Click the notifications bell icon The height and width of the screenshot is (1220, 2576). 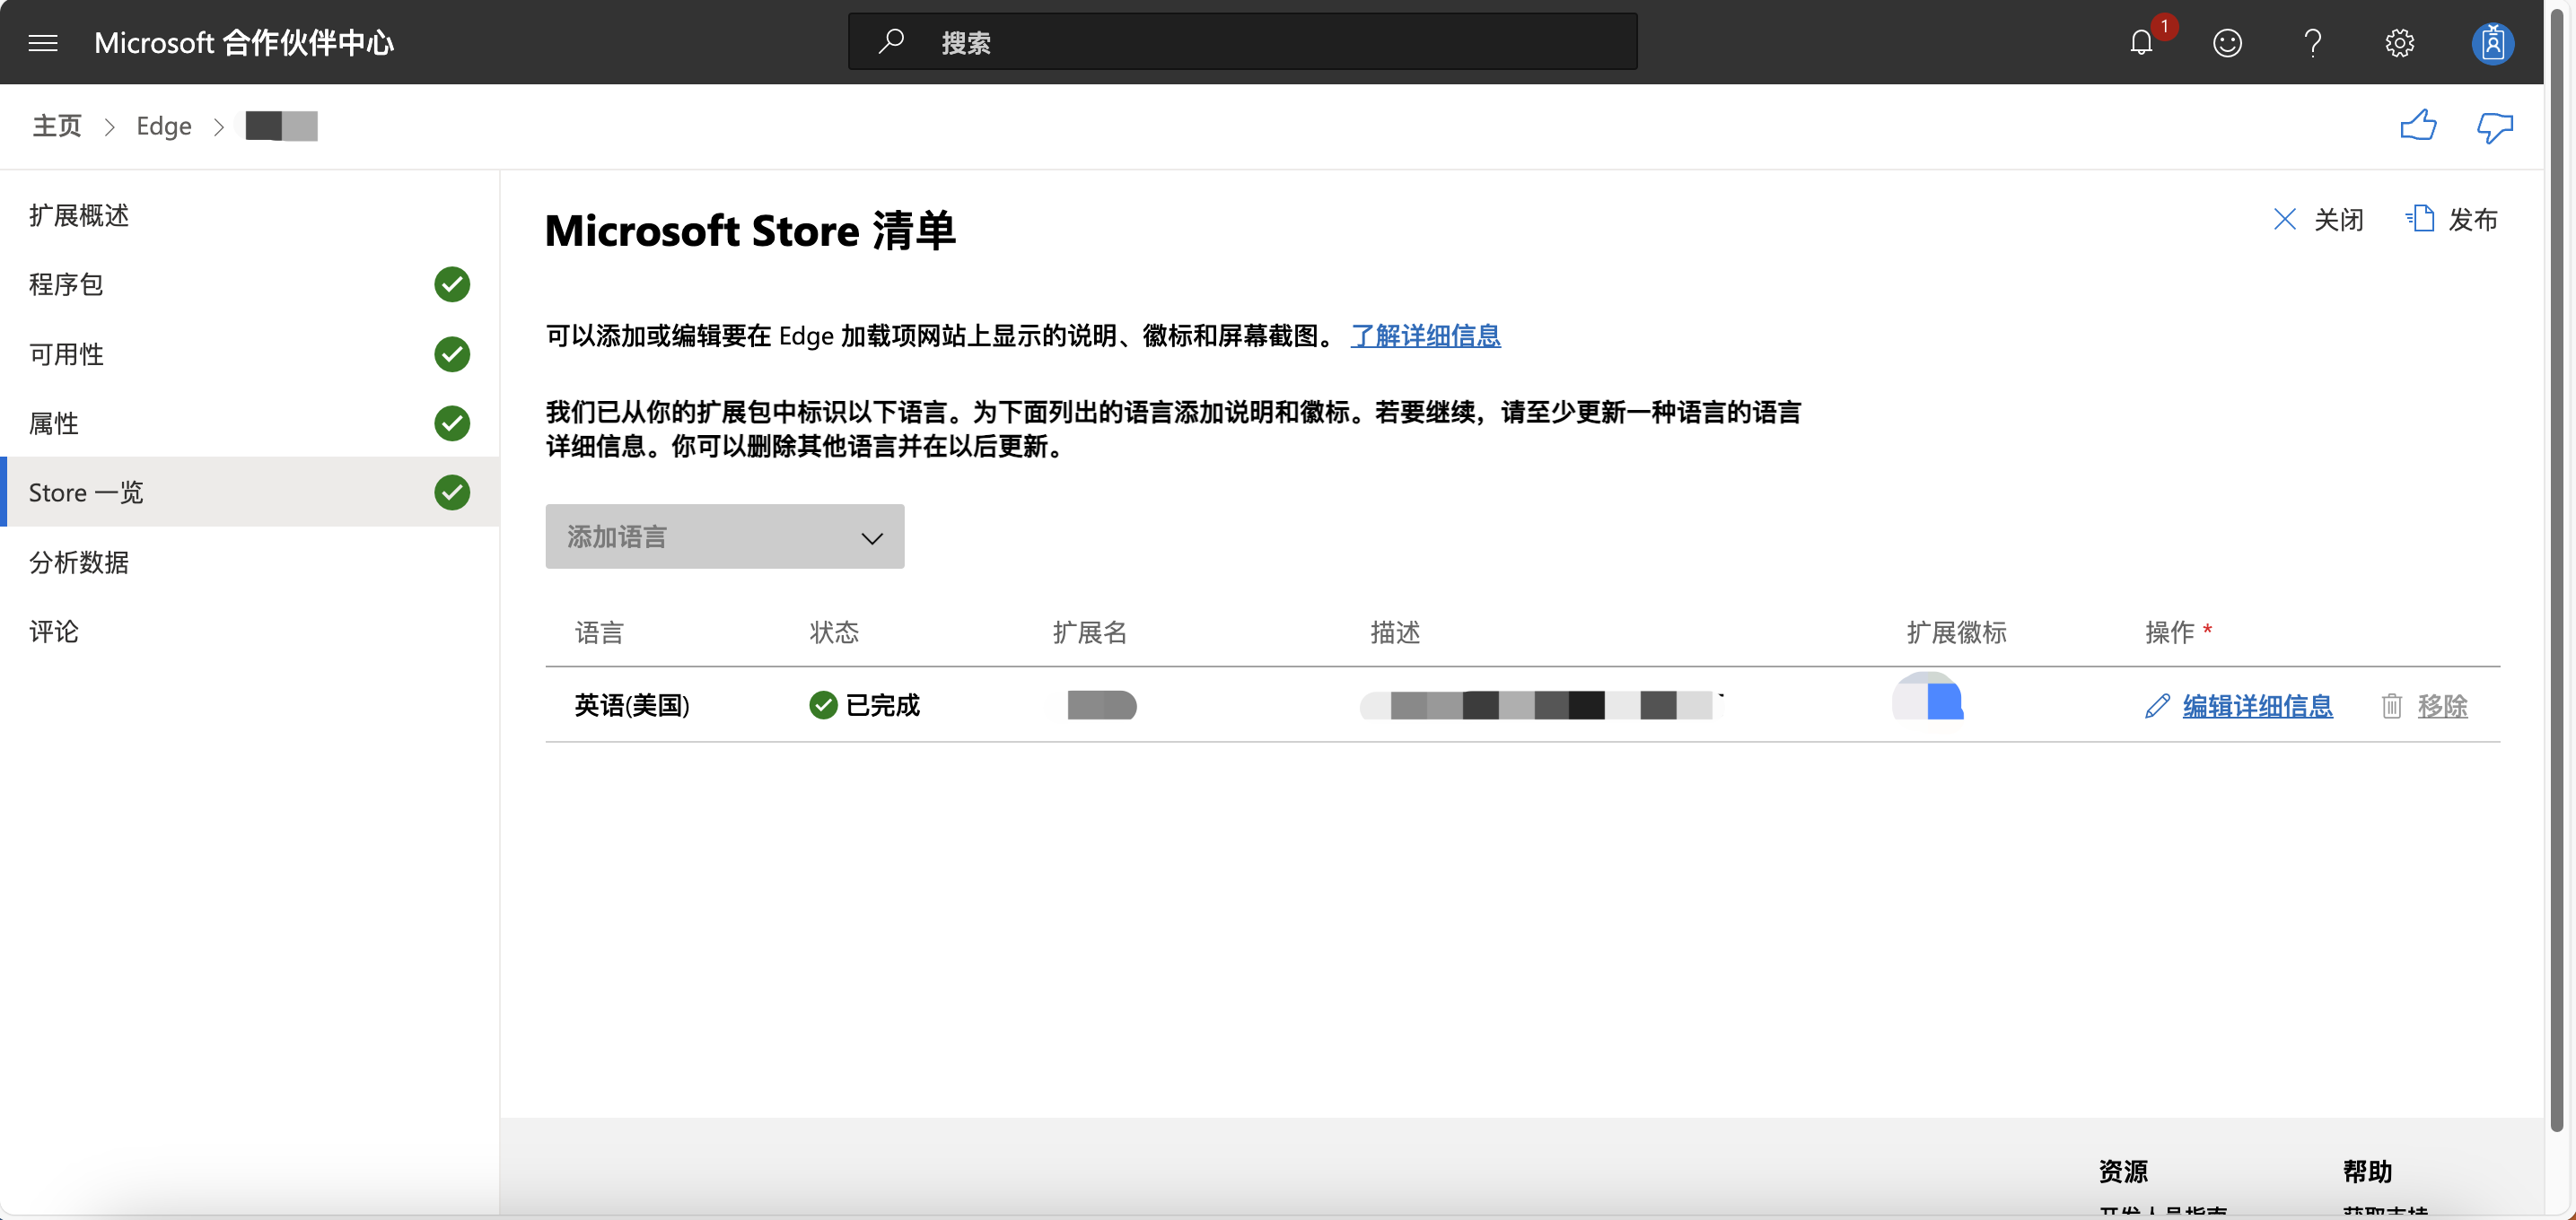2140,42
